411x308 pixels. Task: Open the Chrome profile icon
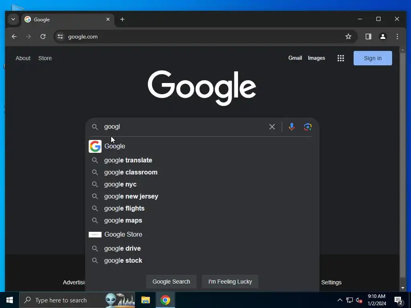tap(383, 36)
